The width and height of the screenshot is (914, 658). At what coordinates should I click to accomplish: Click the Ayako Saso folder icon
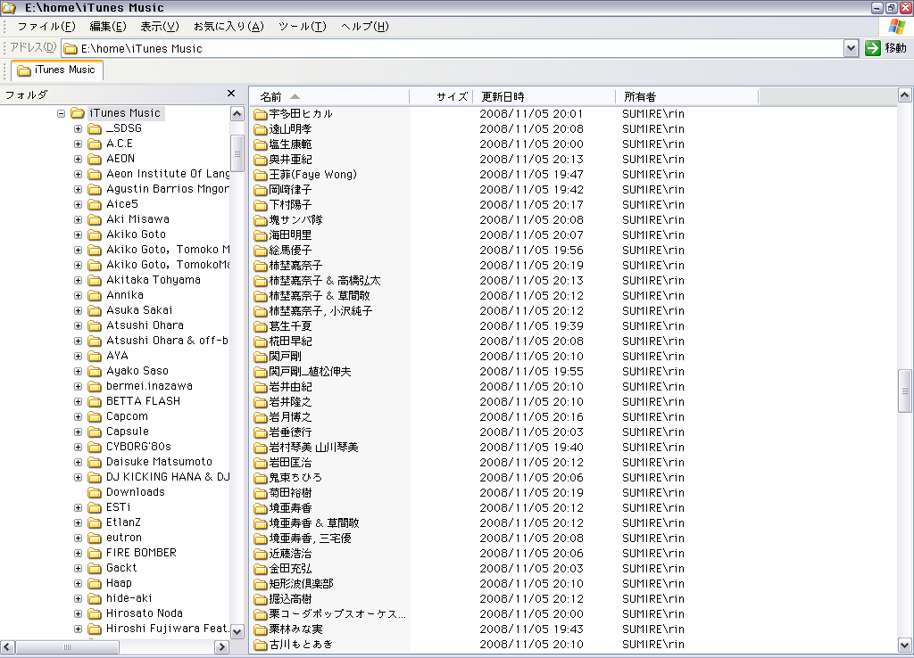(95, 371)
